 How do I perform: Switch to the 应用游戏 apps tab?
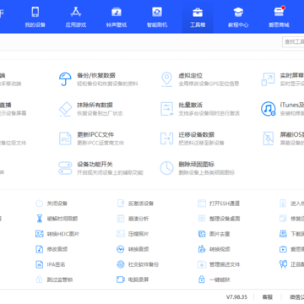(76, 17)
